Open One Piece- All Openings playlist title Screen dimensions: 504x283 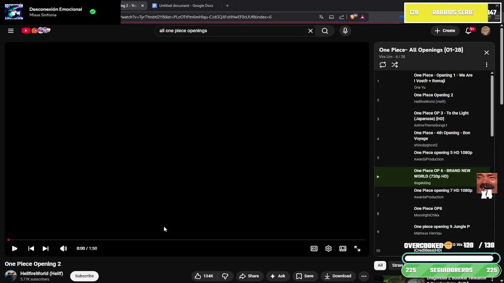(421, 50)
